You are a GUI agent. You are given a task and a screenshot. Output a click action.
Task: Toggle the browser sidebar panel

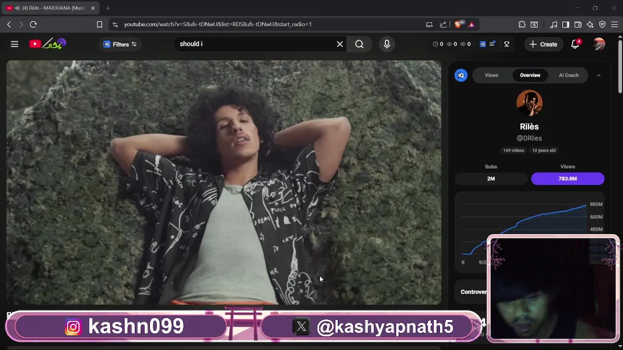pos(566,24)
